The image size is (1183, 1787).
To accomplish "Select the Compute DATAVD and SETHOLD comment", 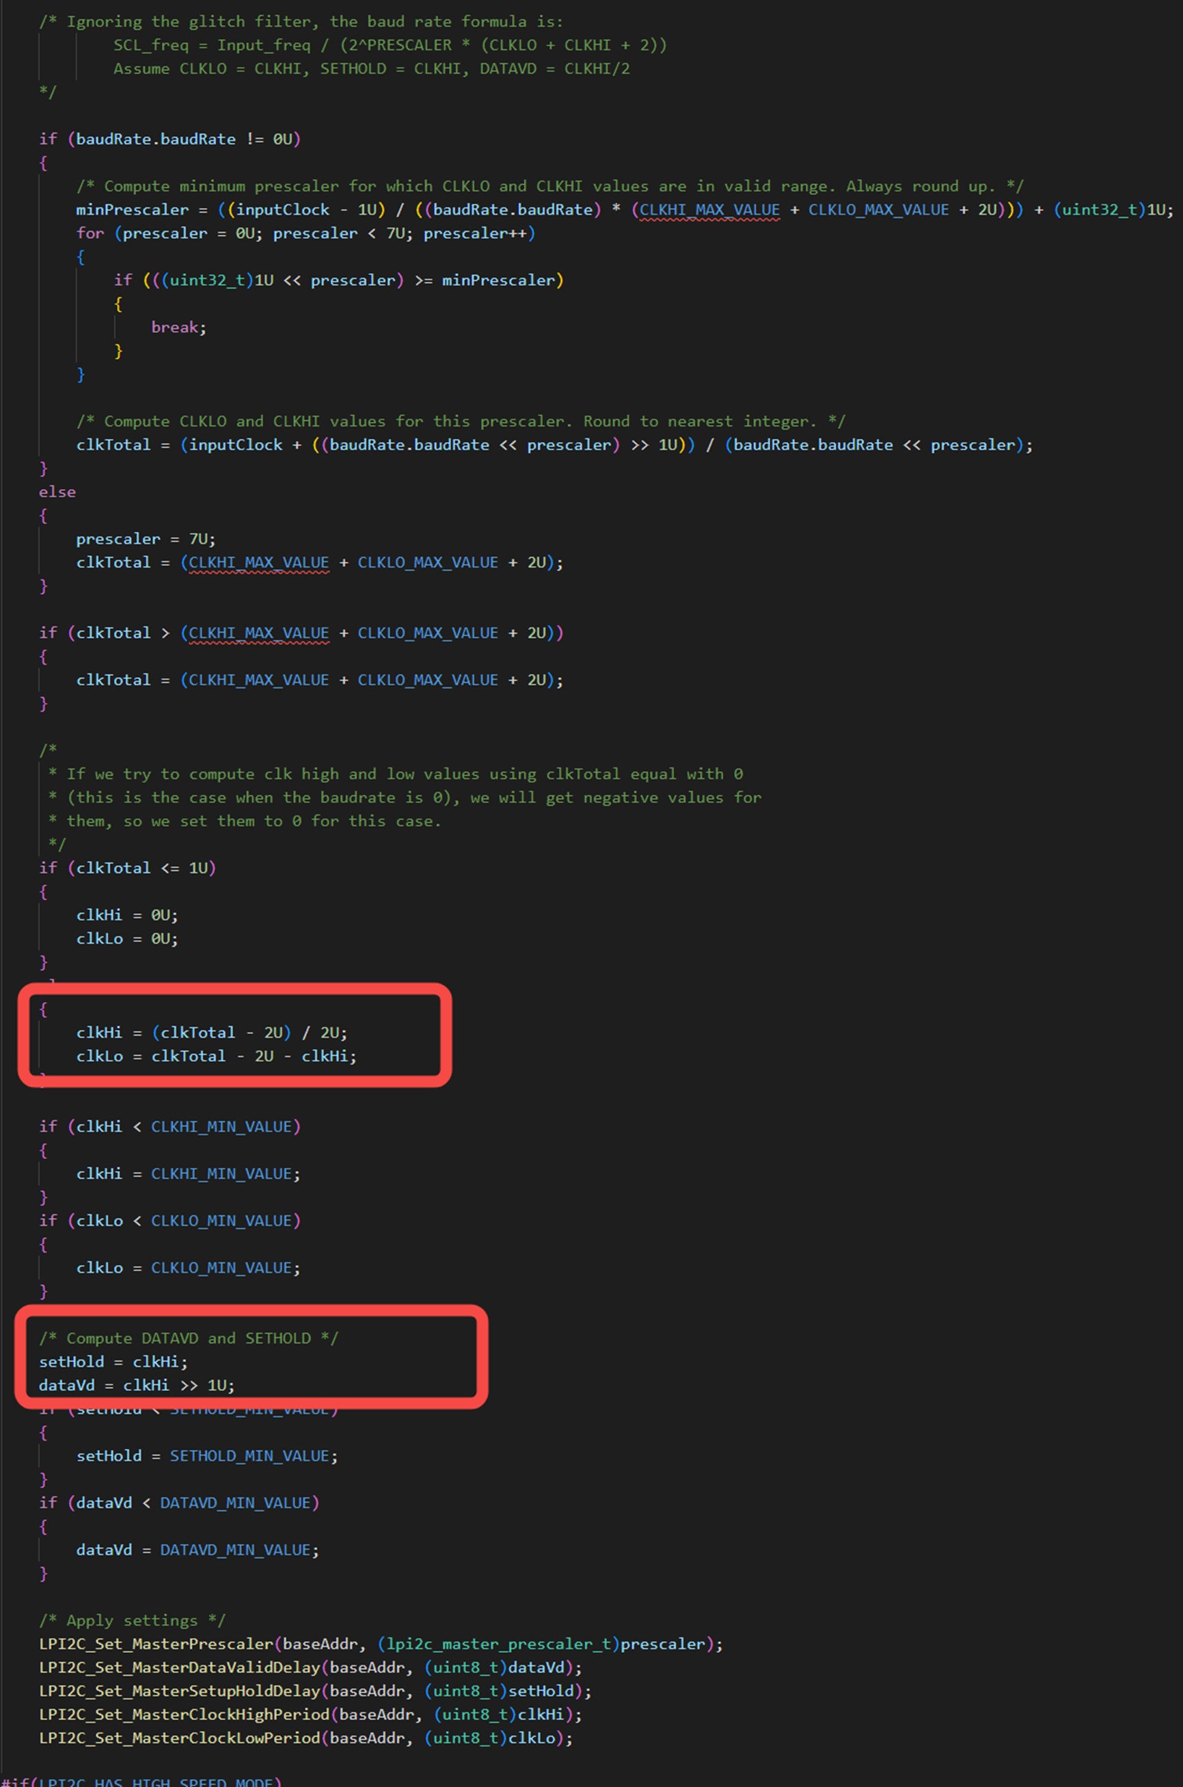I will tap(189, 1337).
